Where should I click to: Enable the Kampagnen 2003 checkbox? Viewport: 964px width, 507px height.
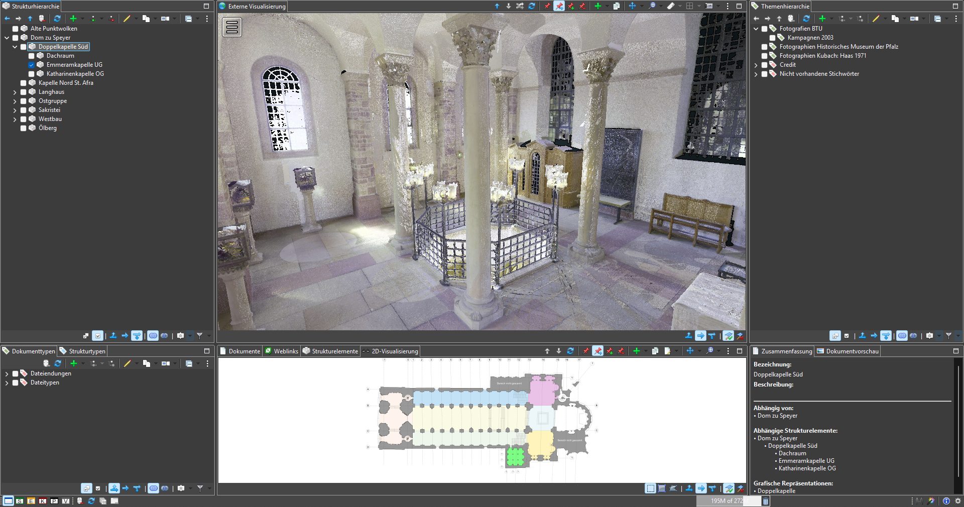pos(772,38)
